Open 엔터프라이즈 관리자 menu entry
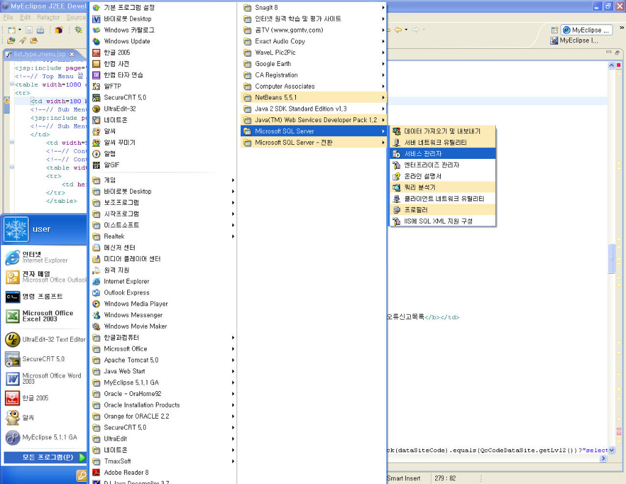The image size is (626, 484). (x=443, y=165)
